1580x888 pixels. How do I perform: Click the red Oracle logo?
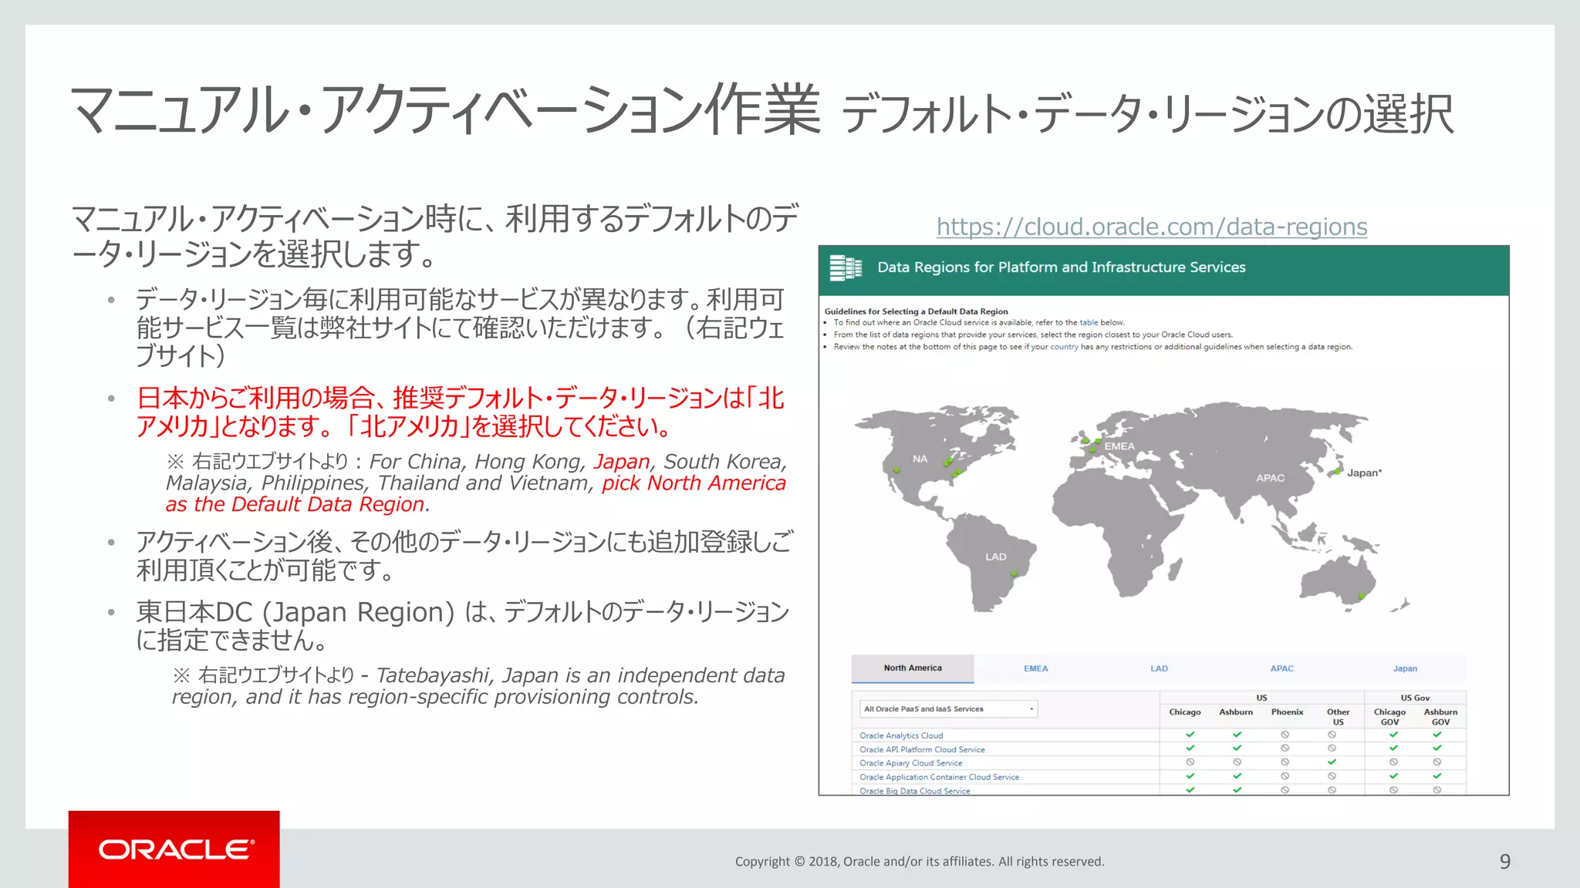[174, 849]
